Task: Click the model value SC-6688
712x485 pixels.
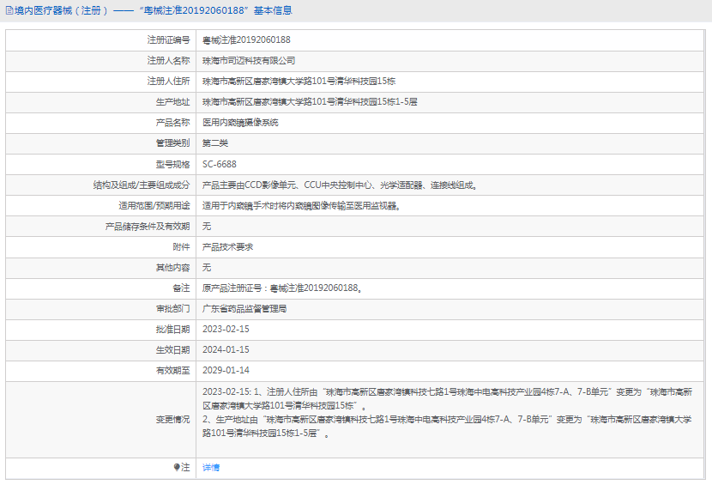Action: [220, 164]
